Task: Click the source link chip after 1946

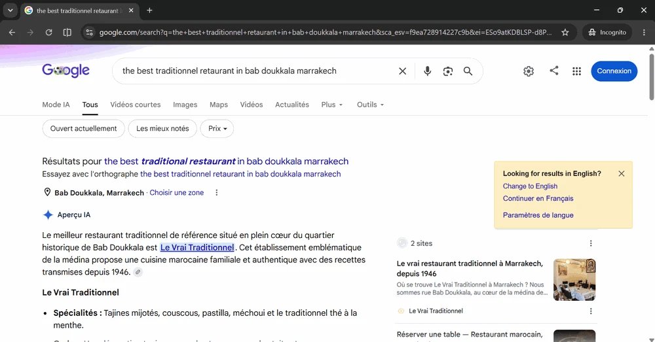Action: pos(138,272)
